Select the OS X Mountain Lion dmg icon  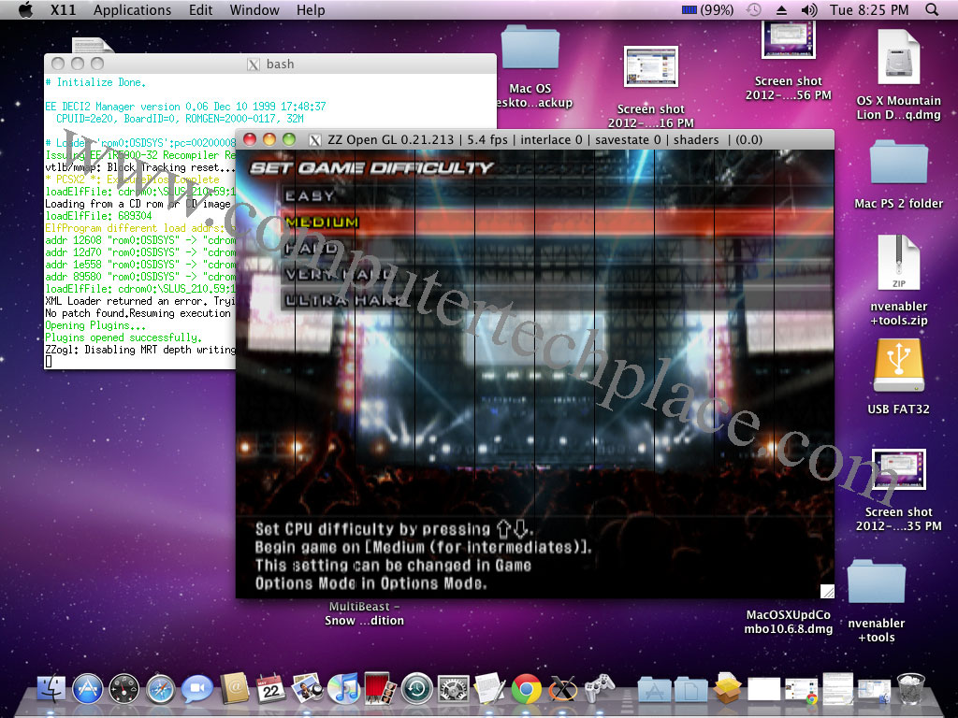[898, 57]
